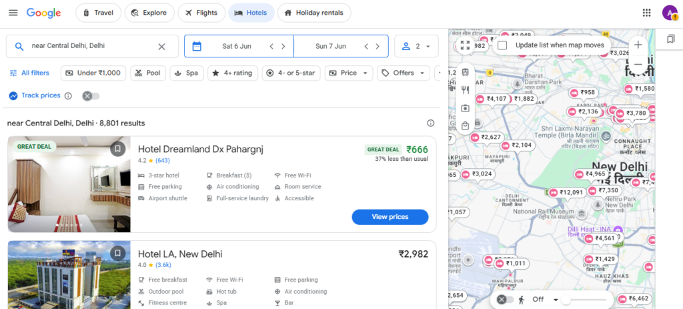Show transit layer on map
Viewport: 683px width, 309px height.
pos(465,71)
